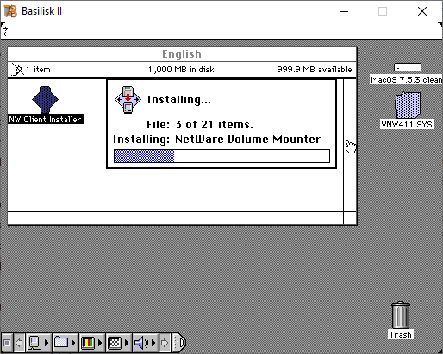Click the English window title bar

pyautogui.click(x=182, y=54)
